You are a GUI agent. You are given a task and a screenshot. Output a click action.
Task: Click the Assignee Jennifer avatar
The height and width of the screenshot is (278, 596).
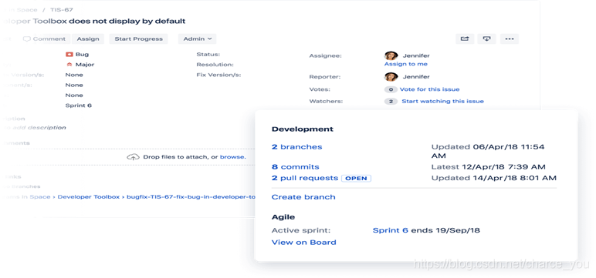point(391,55)
